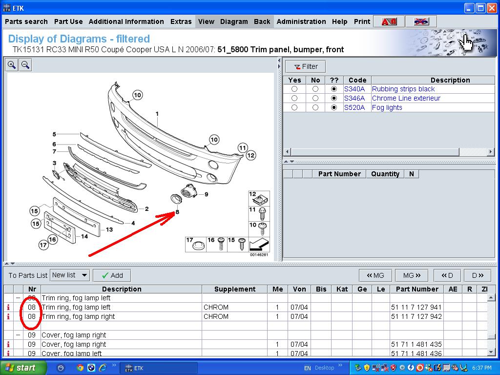Click the British flag language icon
The image size is (500, 375).
tap(420, 21)
